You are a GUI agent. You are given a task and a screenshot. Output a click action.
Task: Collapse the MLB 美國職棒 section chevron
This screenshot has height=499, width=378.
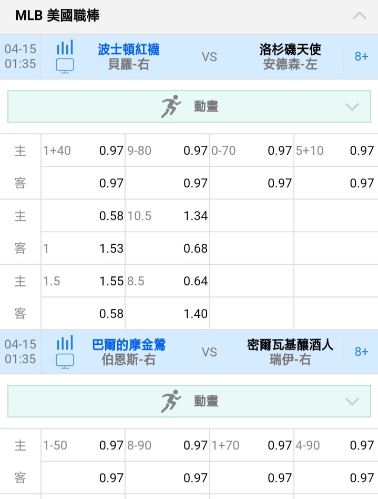coord(359,16)
